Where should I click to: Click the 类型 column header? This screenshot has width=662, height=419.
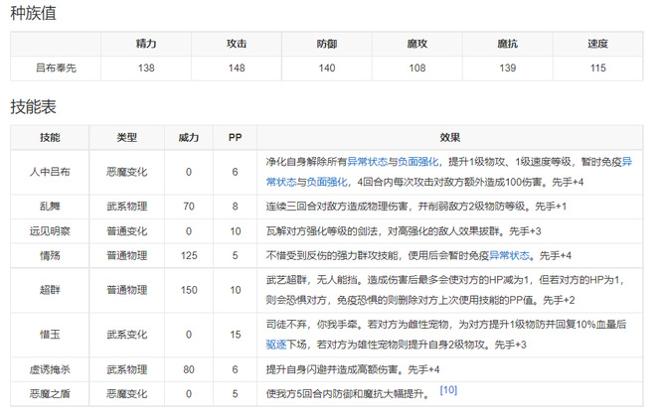pyautogui.click(x=126, y=137)
